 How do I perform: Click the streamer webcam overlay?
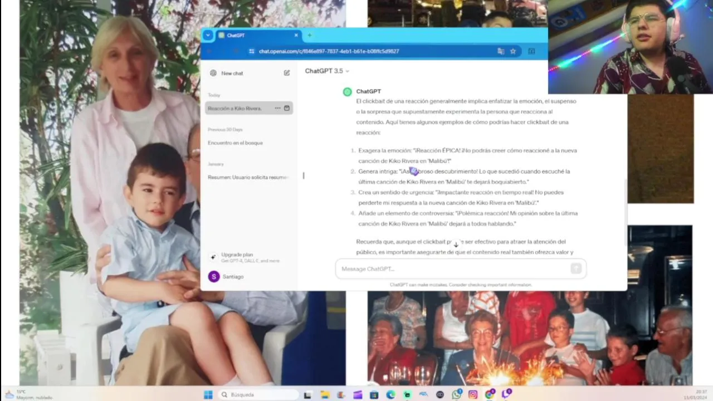631,47
